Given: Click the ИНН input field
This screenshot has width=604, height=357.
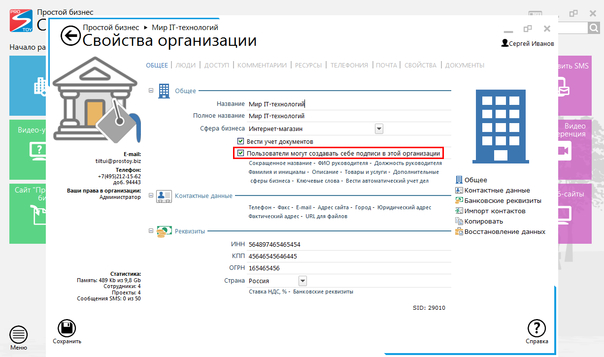Looking at the screenshot, I should click(x=349, y=244).
